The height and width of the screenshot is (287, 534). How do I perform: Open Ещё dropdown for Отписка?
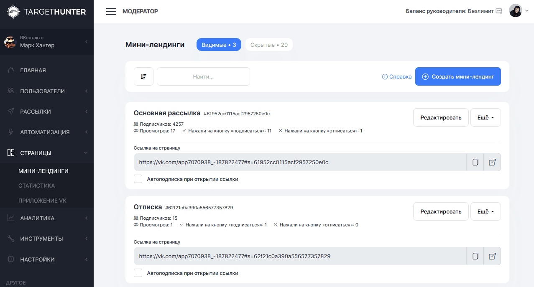485,211
